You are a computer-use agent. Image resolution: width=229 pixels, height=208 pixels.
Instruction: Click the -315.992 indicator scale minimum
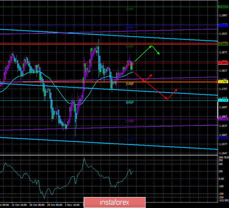click(x=223, y=200)
